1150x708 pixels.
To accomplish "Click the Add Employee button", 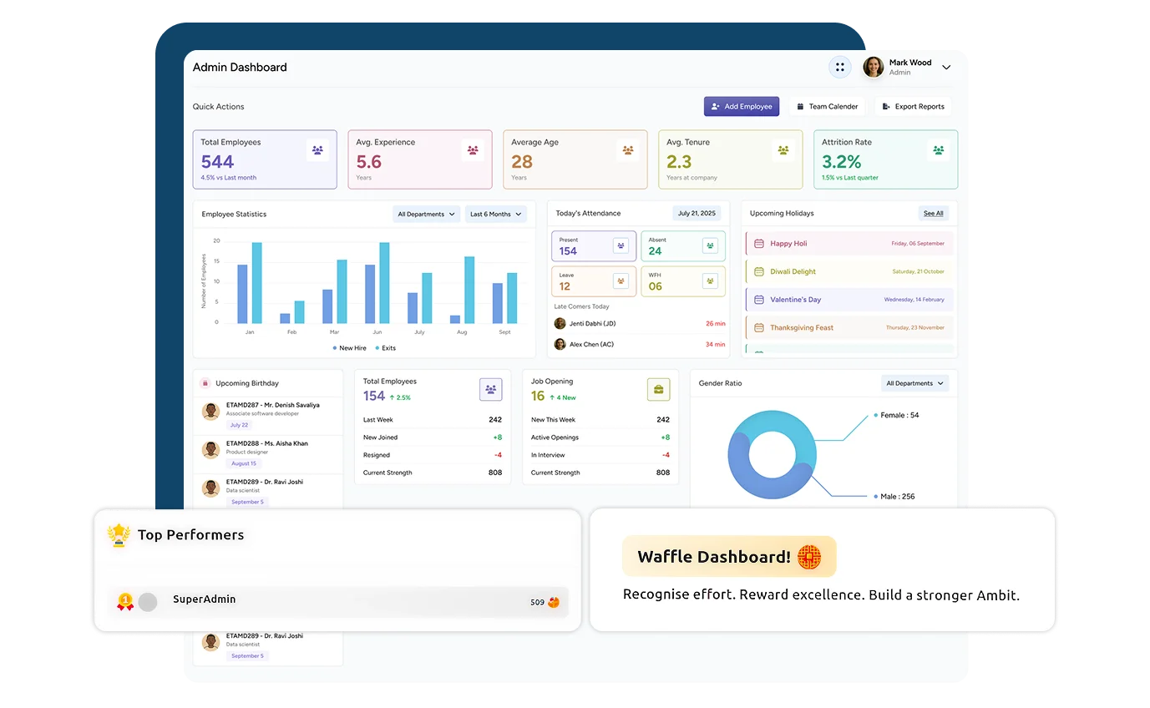I will pyautogui.click(x=741, y=106).
